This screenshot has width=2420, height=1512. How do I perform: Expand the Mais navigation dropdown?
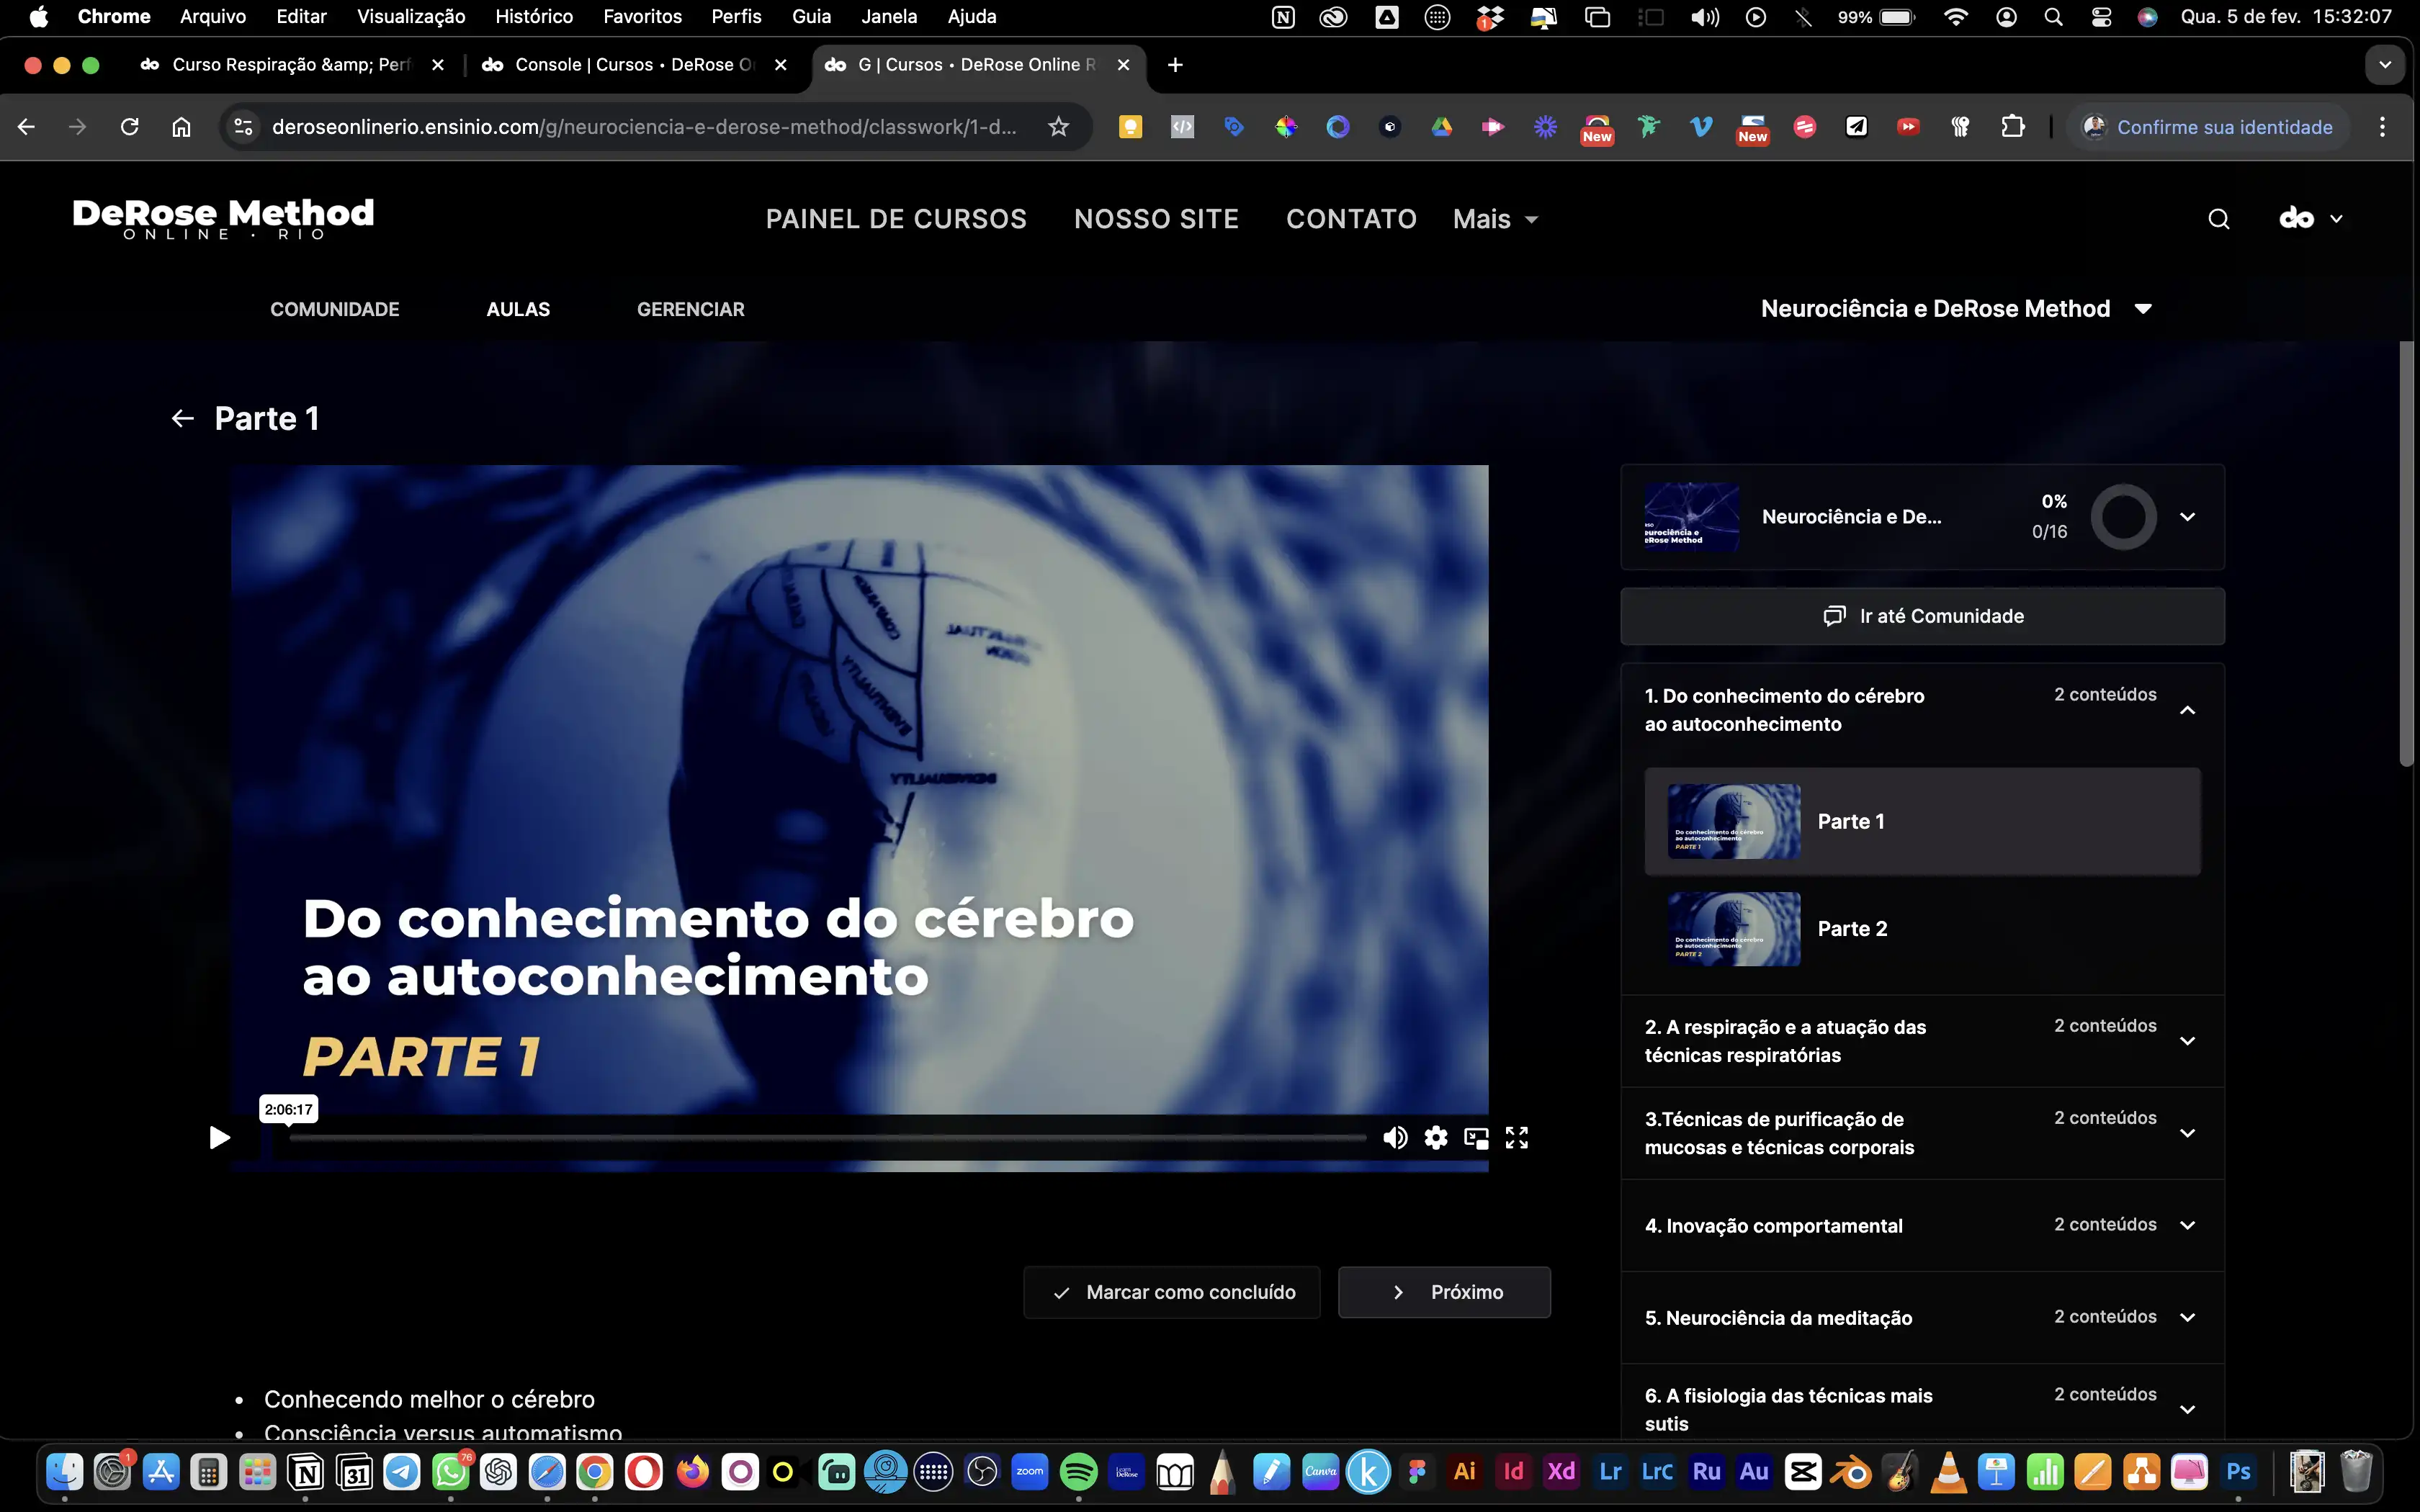click(x=1495, y=219)
